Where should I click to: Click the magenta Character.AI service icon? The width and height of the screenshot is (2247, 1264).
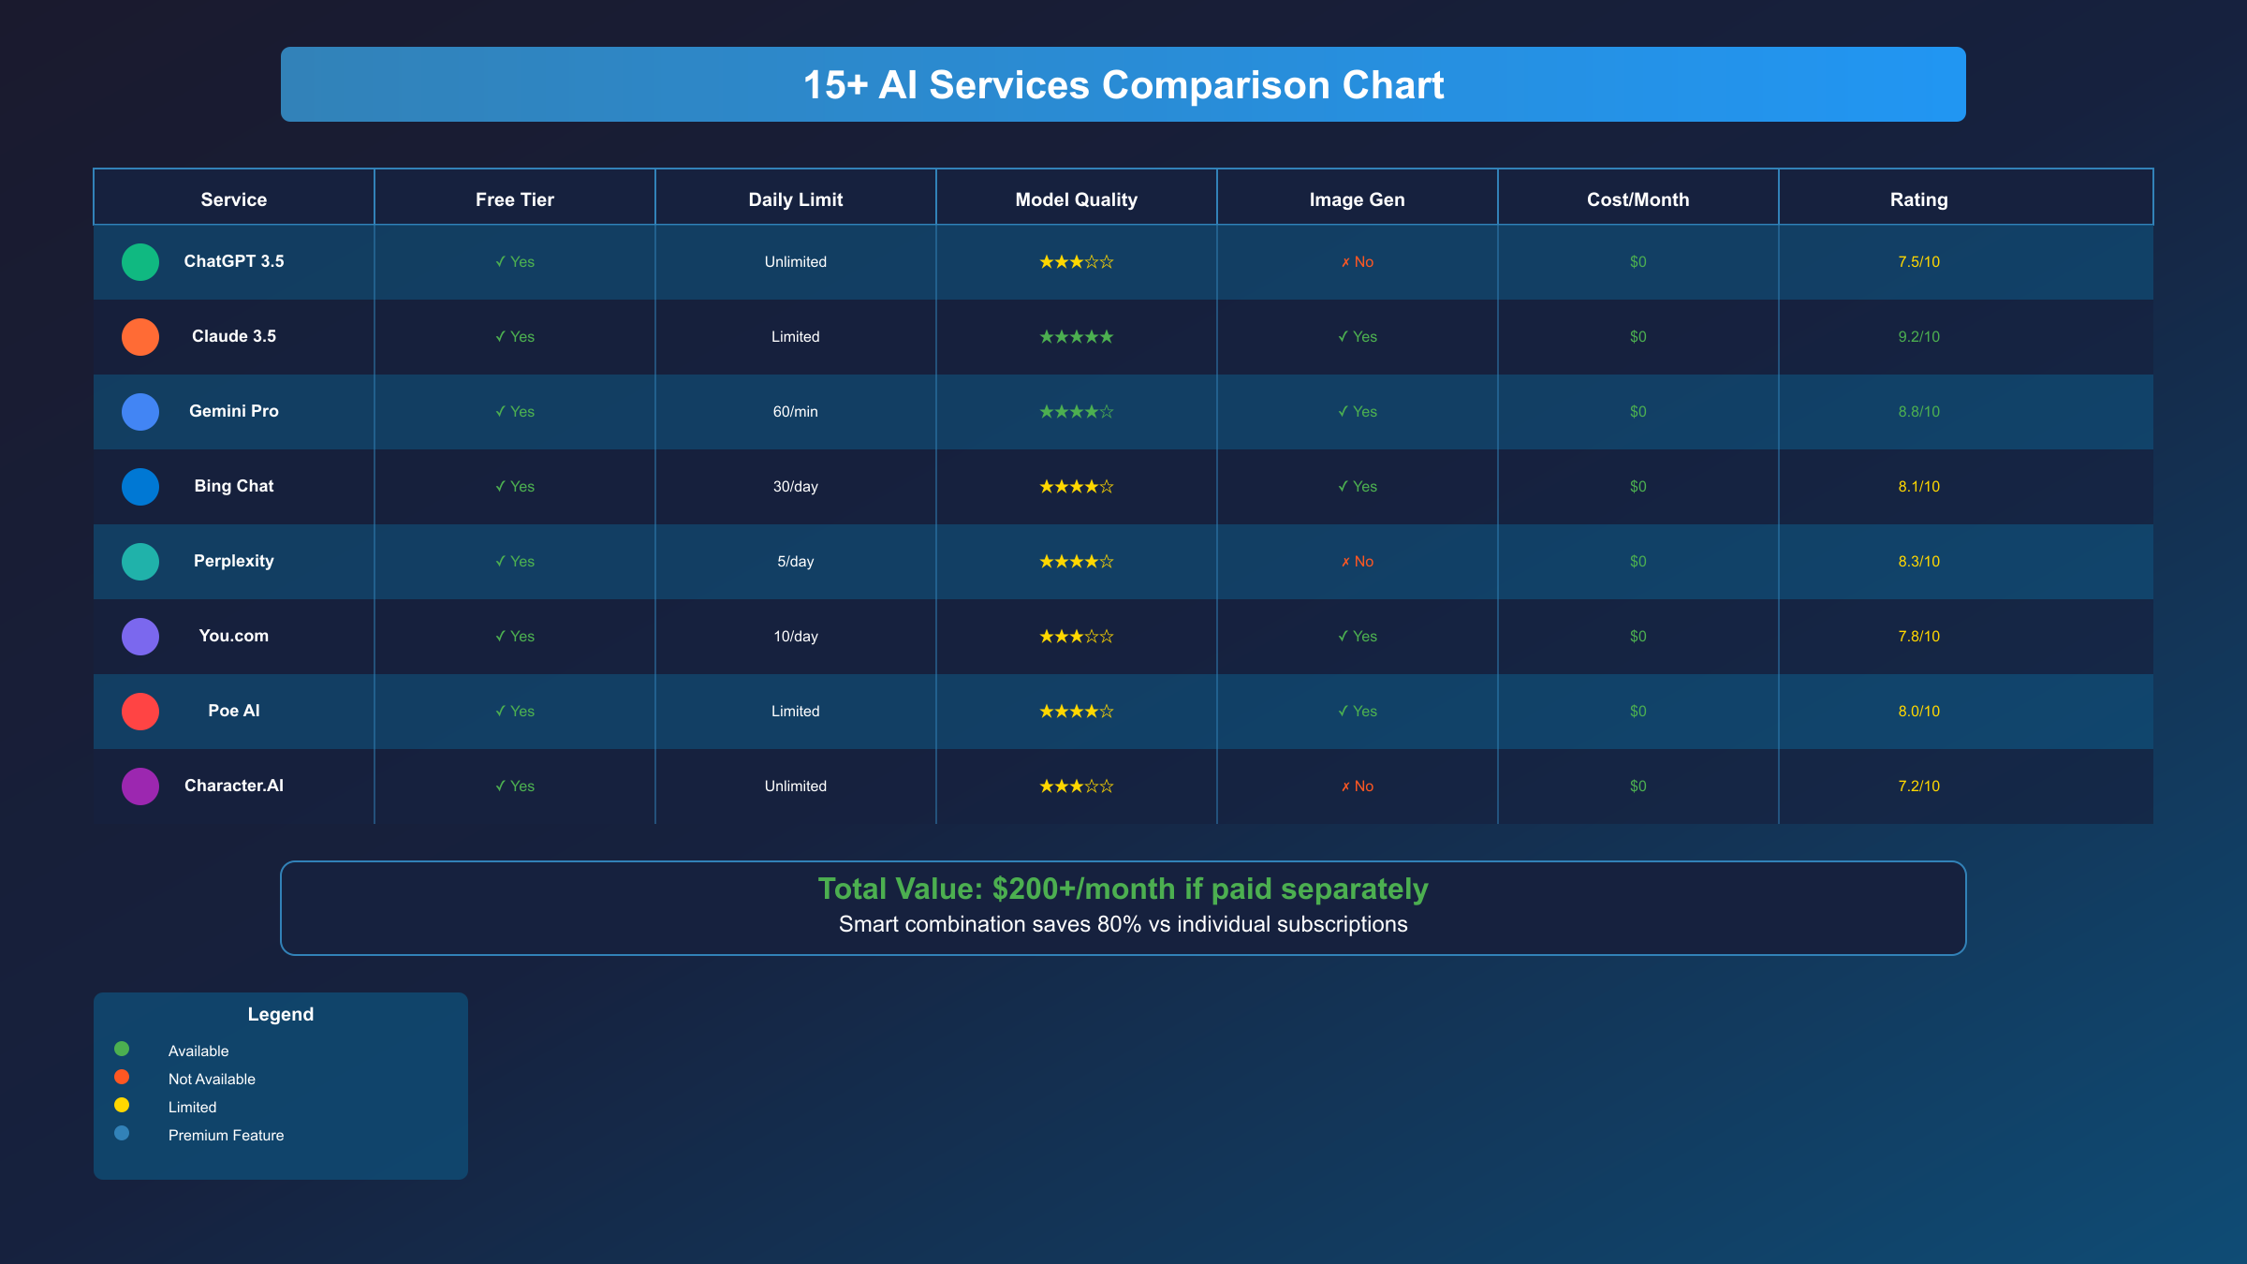click(x=140, y=786)
